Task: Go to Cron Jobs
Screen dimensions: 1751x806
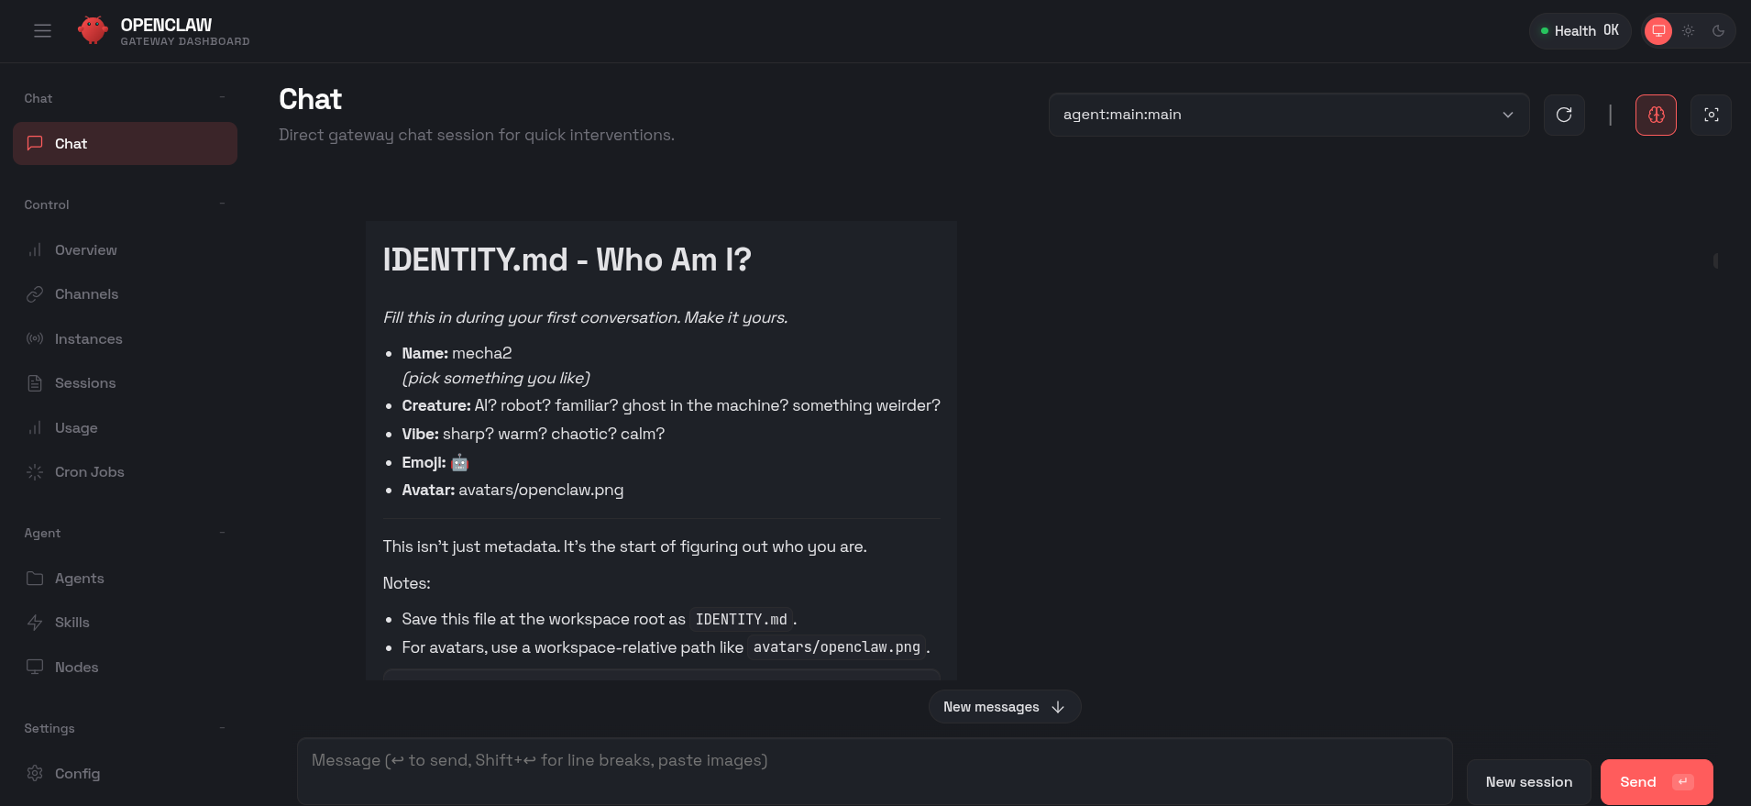Action: [89, 472]
